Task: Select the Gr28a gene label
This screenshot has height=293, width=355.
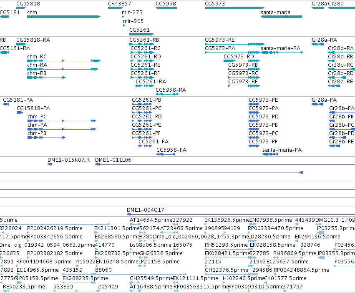Action: coord(319,4)
